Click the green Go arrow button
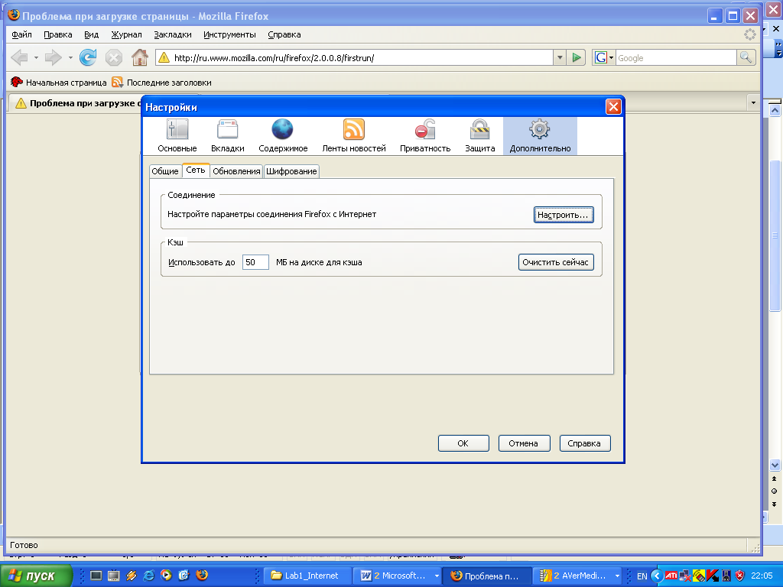Viewport: 783px width, 587px height. tap(577, 58)
